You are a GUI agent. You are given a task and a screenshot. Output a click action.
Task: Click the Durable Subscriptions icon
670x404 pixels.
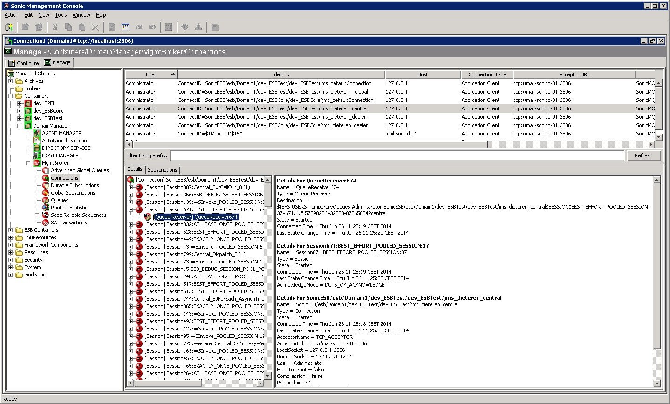click(x=46, y=185)
